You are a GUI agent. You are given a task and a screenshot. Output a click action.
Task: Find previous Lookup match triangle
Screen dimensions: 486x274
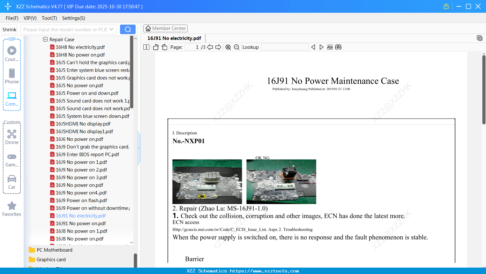pos(313,47)
